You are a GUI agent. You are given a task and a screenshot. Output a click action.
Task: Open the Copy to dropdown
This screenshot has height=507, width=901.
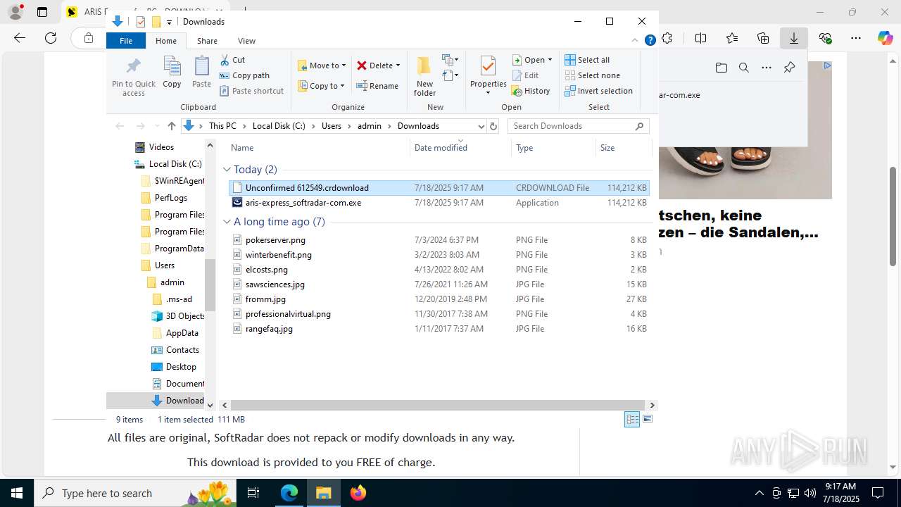321,86
